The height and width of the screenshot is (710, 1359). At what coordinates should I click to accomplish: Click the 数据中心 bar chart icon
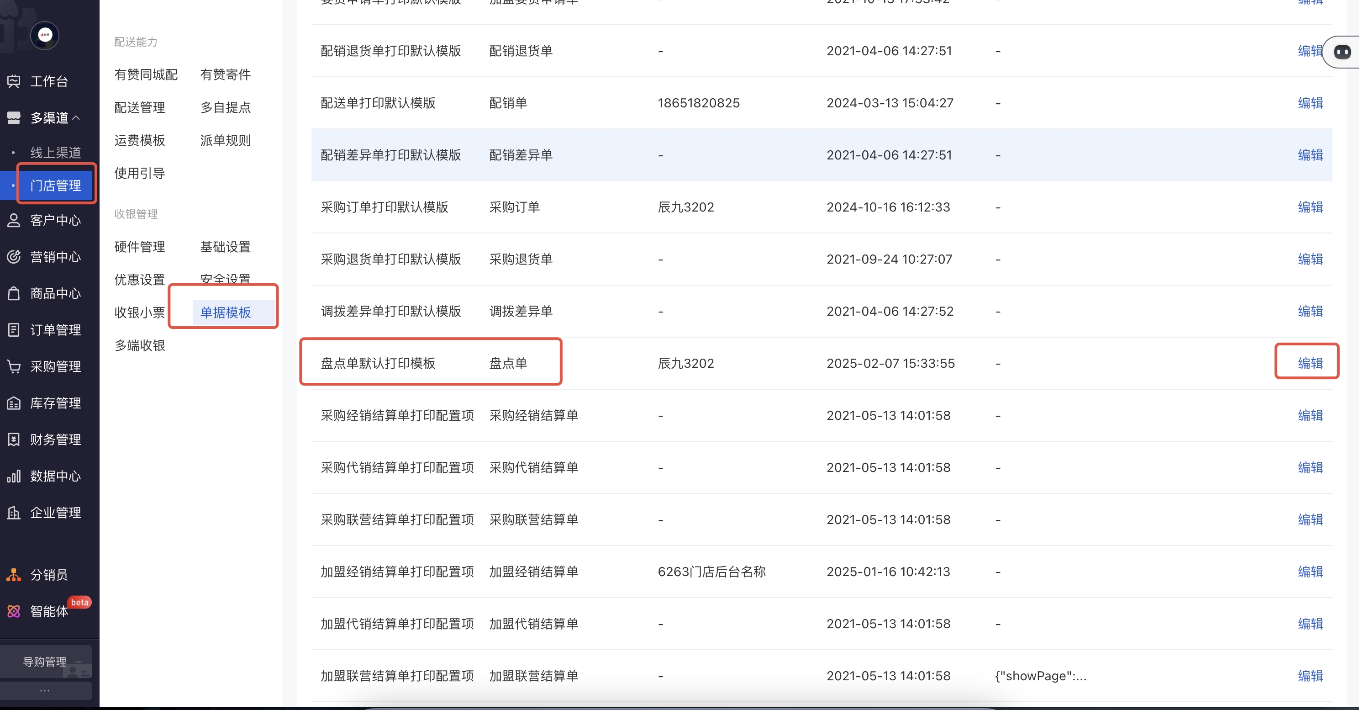click(14, 476)
